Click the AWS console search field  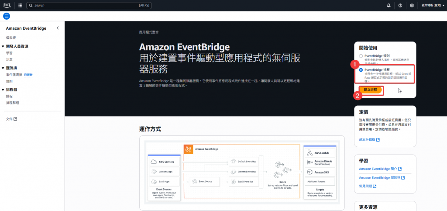click(x=89, y=5)
